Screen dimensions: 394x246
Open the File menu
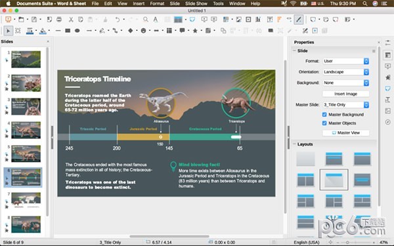pyautogui.click(x=95, y=3)
